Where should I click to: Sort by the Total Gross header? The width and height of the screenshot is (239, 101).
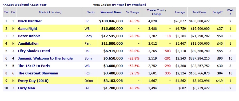point(199,12)
